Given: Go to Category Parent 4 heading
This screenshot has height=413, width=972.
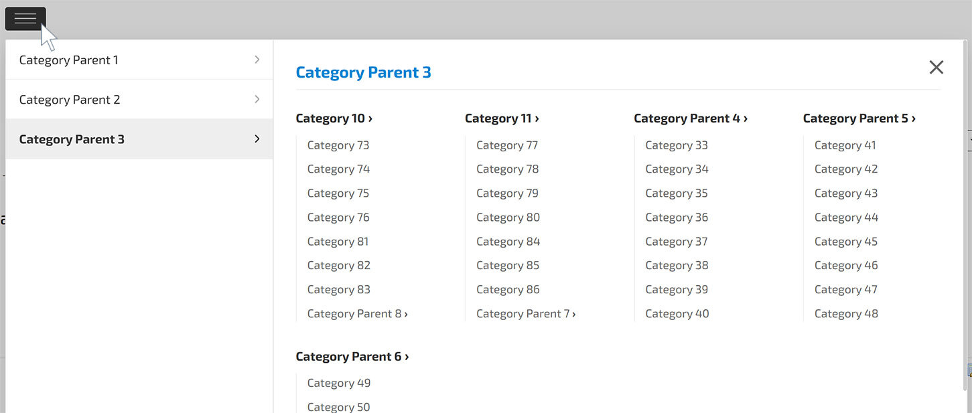Looking at the screenshot, I should (690, 118).
